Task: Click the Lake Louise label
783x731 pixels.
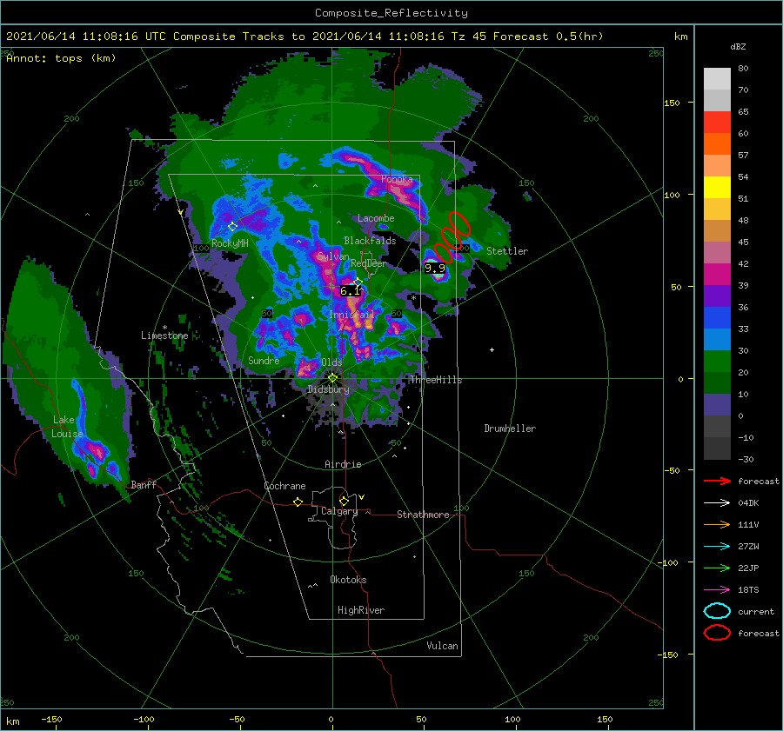Action: (67, 427)
